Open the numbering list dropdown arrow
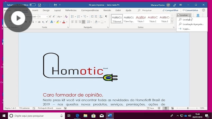This screenshot has width=212, height=119. click(x=81, y=17)
